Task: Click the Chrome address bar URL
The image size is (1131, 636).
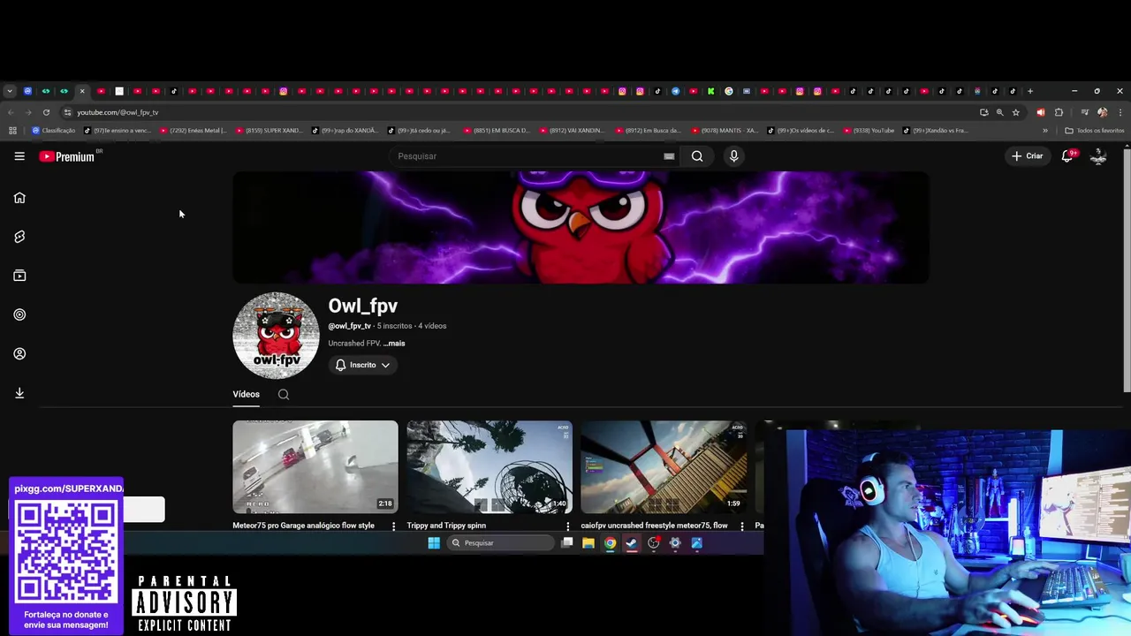Action: [x=118, y=112]
